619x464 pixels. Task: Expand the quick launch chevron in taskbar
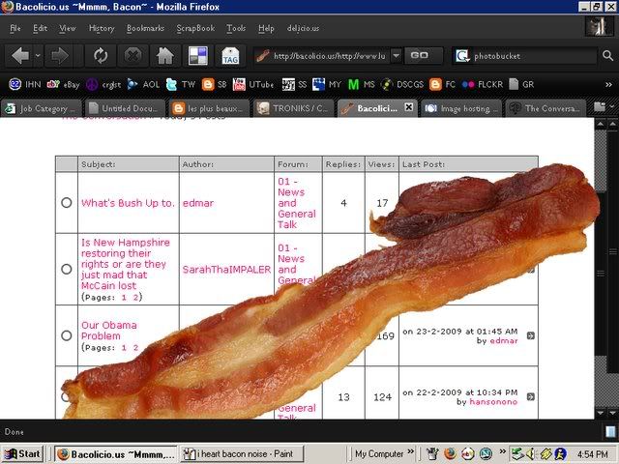tap(502, 451)
